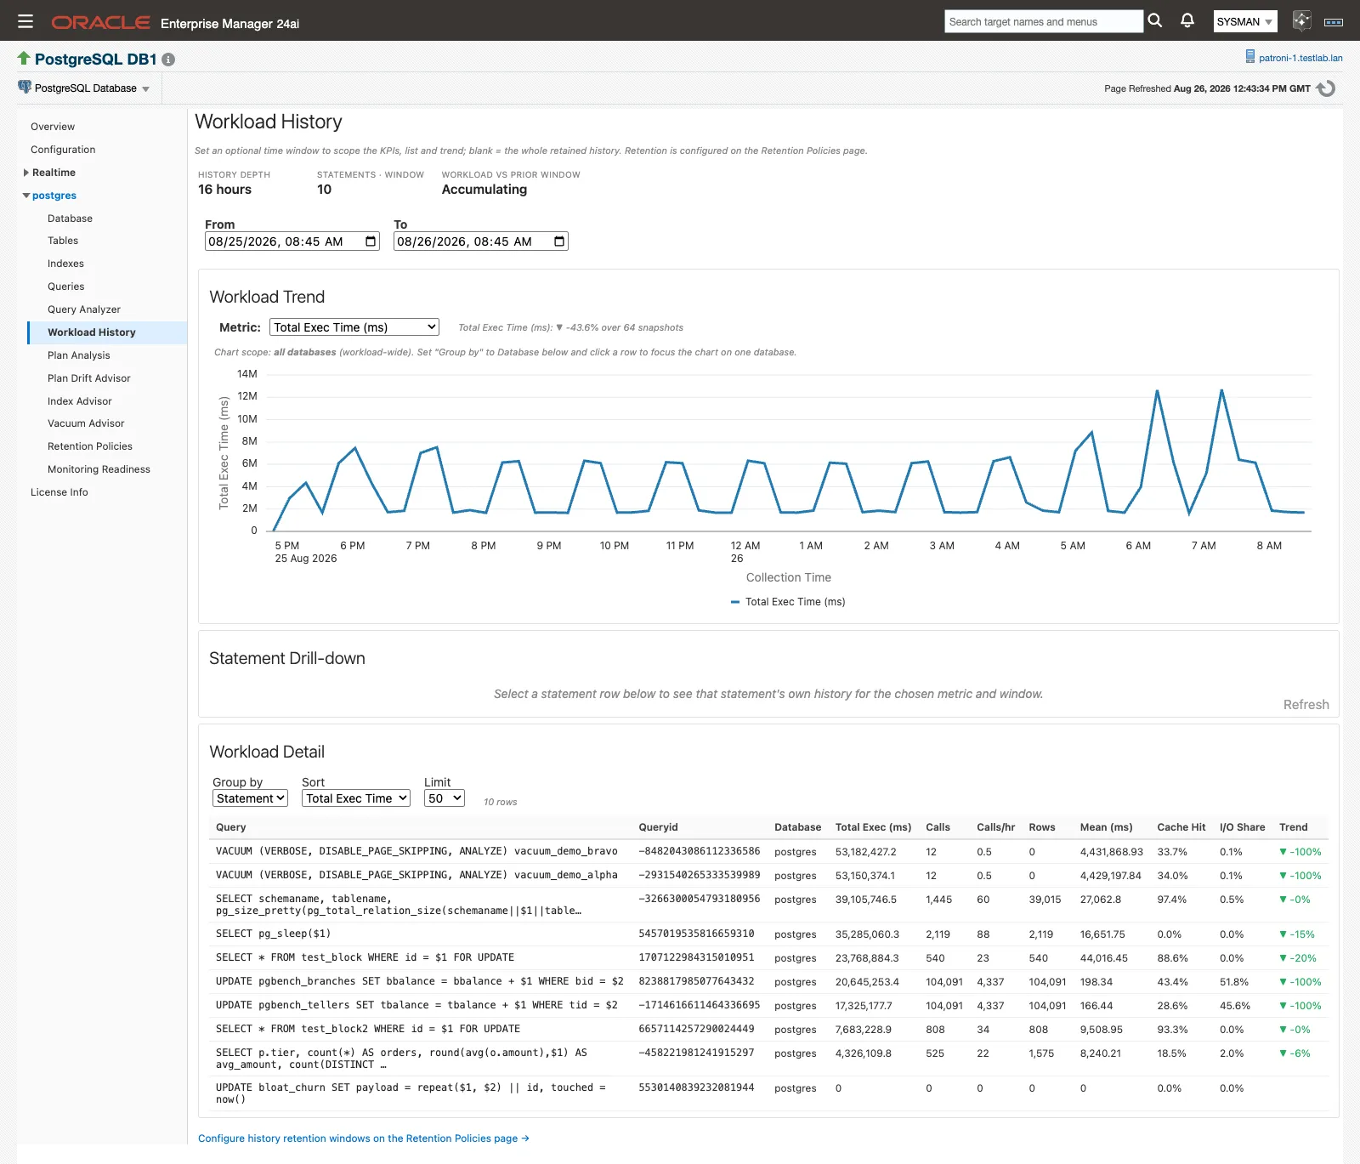Screen dimensions: 1360x1164
Task: Click the Refresh link in Statement Drill-down
Action: [x=1306, y=705]
